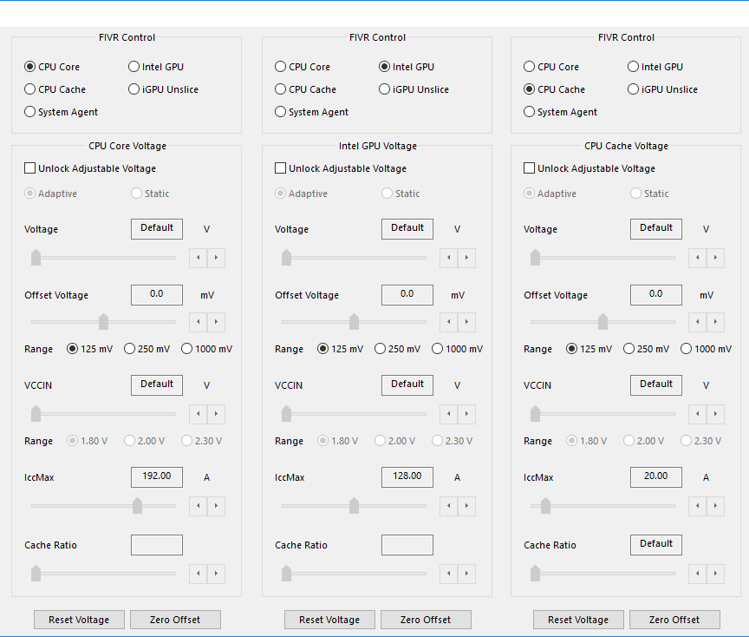Image resolution: width=749 pixels, height=637 pixels.
Task: Select 1000 mV range for CPU Cache
Action: pos(687,349)
